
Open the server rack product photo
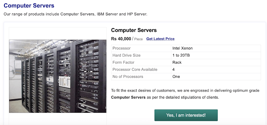click(x=58, y=76)
